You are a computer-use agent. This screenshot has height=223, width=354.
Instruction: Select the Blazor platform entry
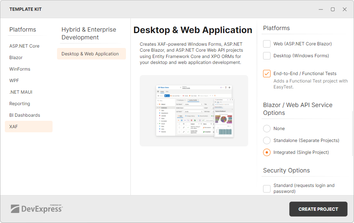[16, 57]
